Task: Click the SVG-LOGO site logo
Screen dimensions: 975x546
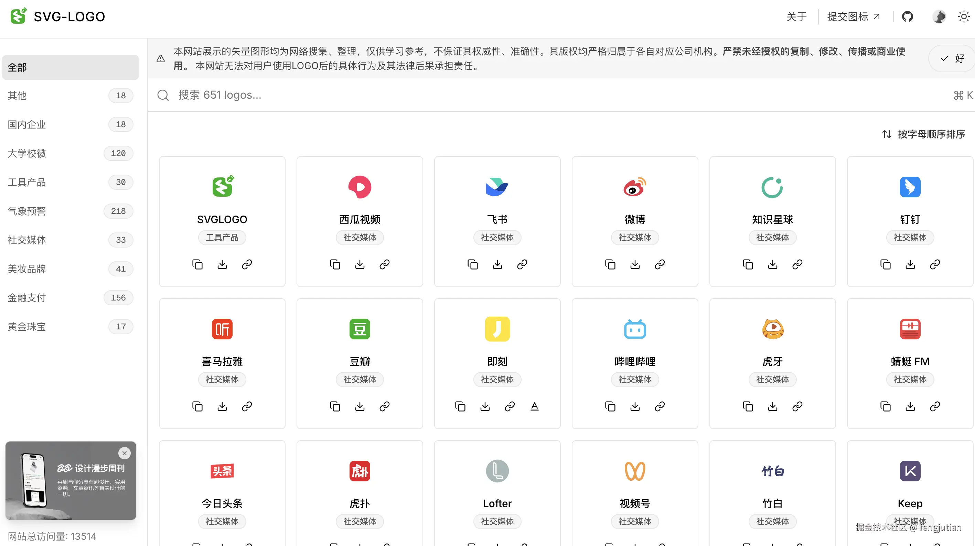Action: click(x=57, y=16)
